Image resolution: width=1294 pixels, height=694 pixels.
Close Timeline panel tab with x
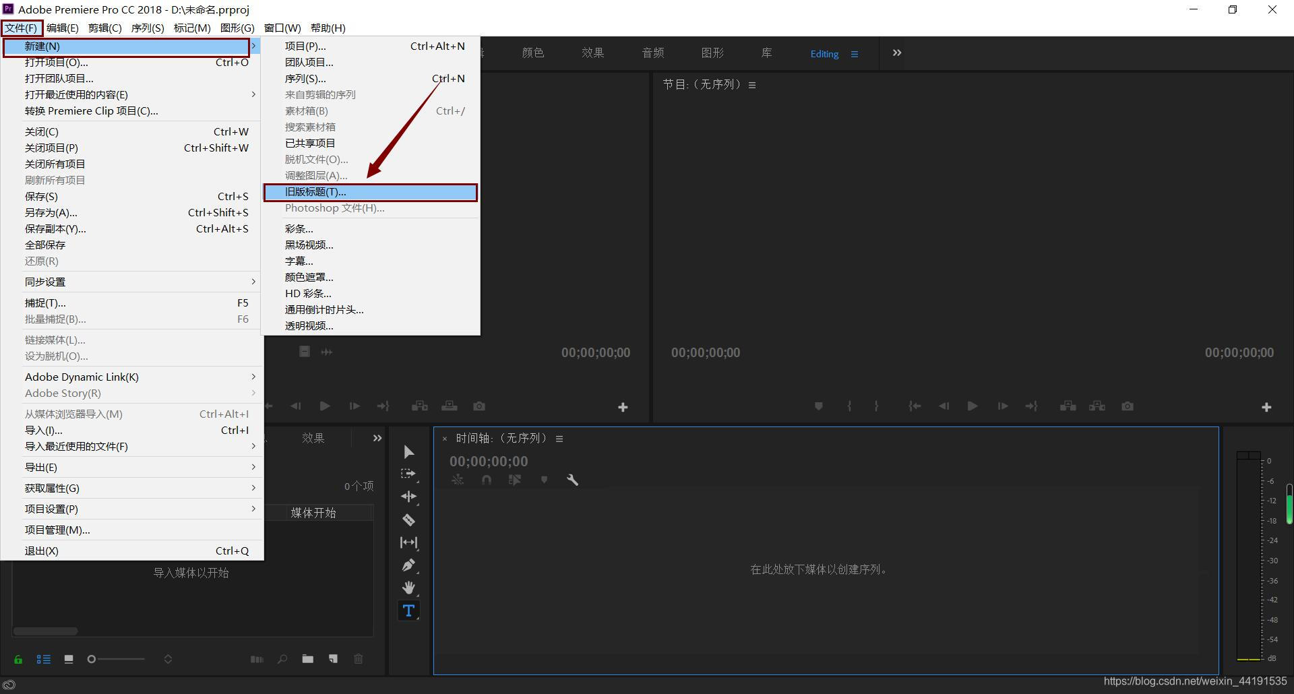(x=445, y=439)
